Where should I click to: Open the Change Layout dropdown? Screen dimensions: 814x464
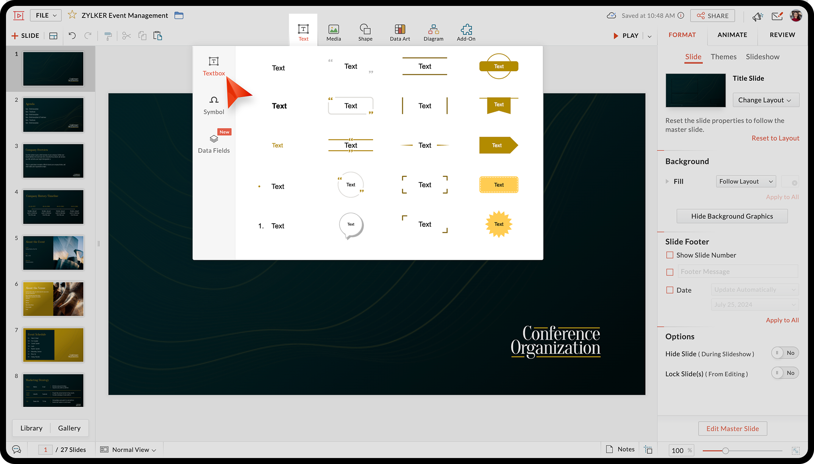pyautogui.click(x=765, y=100)
